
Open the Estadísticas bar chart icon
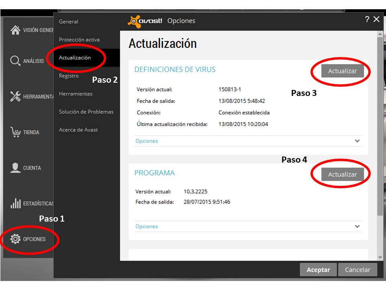pos(15,204)
